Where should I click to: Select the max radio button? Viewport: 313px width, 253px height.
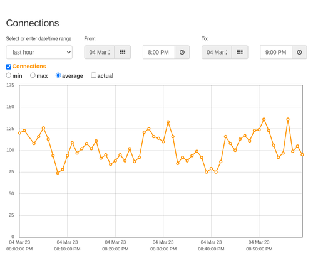click(33, 75)
